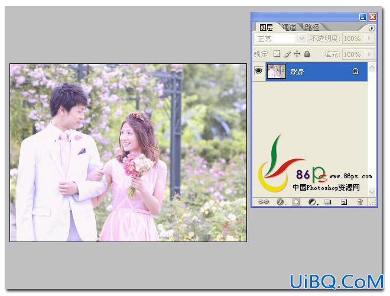Click layers panel scrollbar up arrow
This screenshot has height=296, width=390.
click(x=372, y=67)
